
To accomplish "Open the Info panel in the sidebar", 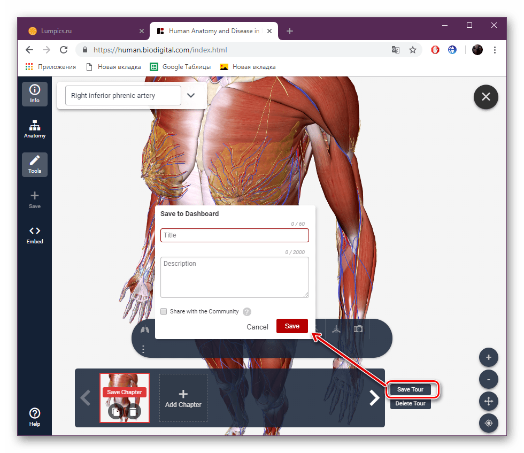I will coord(34,94).
